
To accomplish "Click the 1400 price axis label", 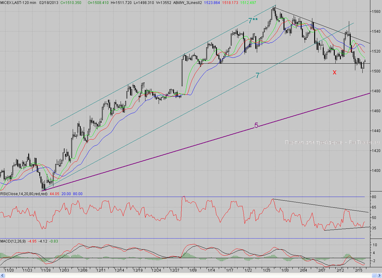I will tap(376, 170).
